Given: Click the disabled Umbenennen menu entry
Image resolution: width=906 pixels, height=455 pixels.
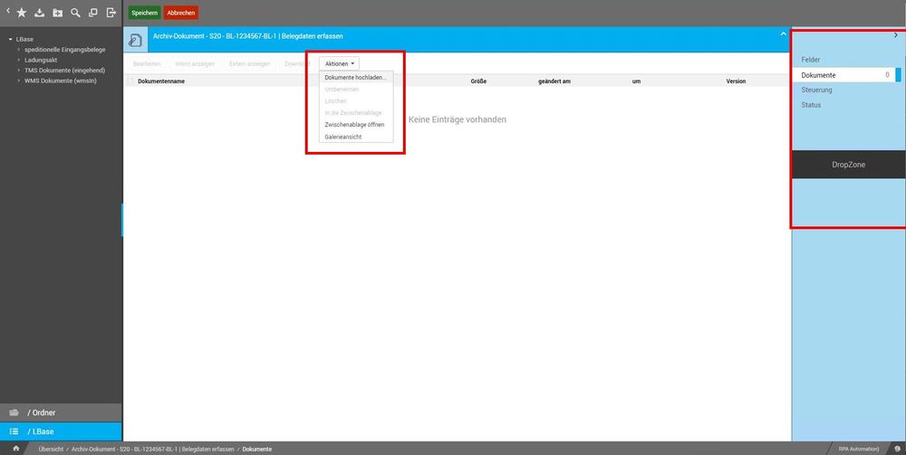Looking at the screenshot, I should (356, 90).
